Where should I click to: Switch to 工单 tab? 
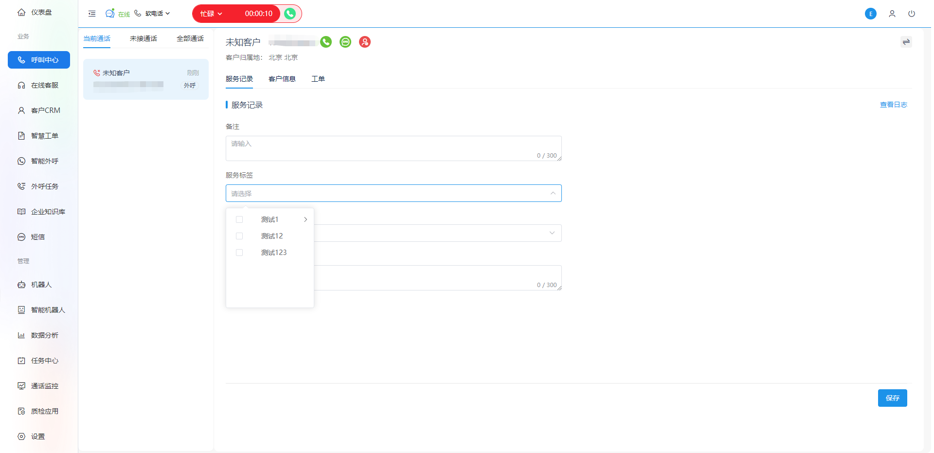[x=318, y=79]
